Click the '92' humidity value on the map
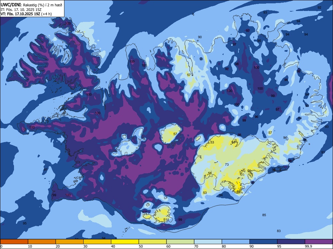The height and width of the screenshot is (249, 333). pyautogui.click(x=319, y=7)
